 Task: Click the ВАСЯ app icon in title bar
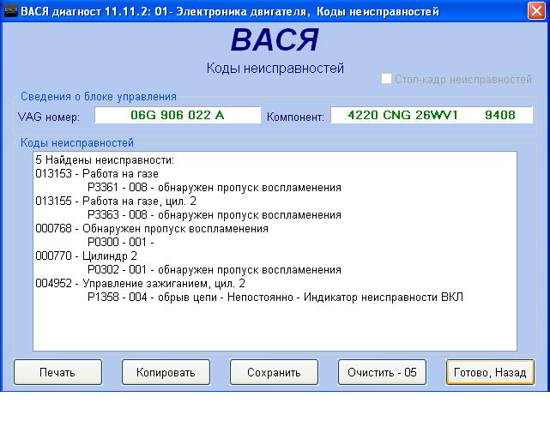pos(10,11)
